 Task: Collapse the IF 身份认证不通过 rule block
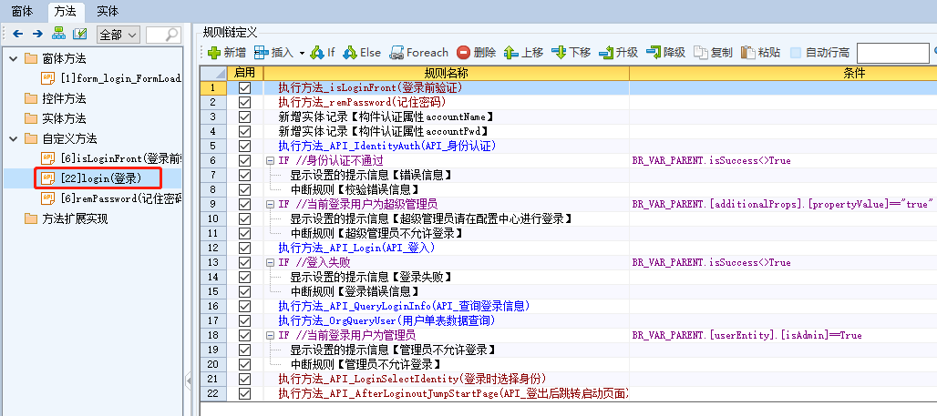pyautogui.click(x=270, y=160)
